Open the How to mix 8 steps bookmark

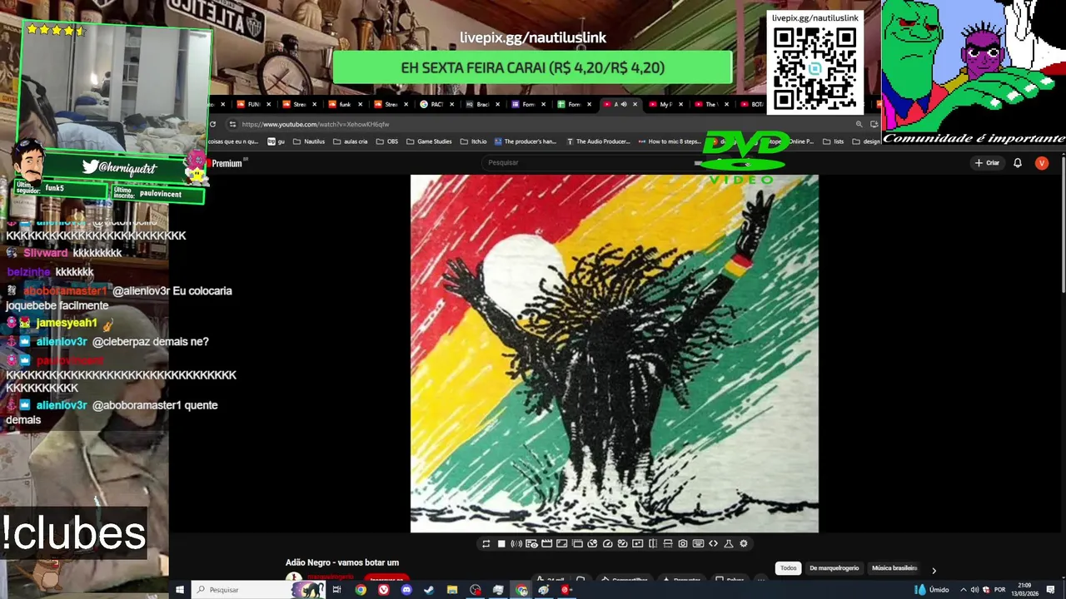(670, 141)
